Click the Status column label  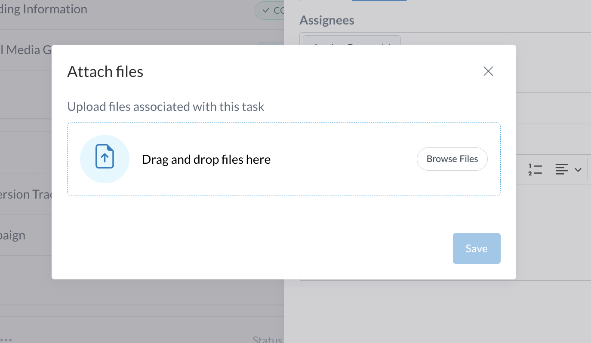tap(268, 340)
